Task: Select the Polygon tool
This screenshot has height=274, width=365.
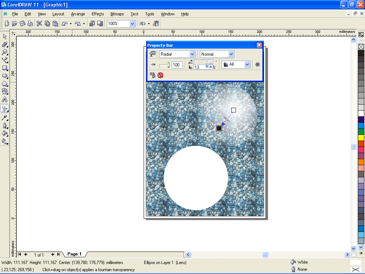Action: 5,83
